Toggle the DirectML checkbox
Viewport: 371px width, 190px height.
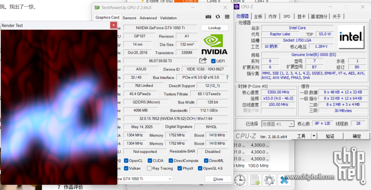point(206,161)
